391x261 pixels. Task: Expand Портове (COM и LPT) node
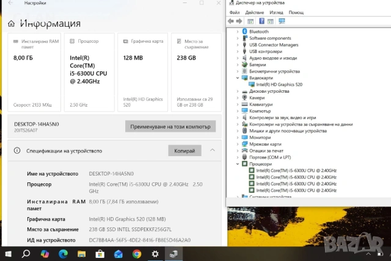point(238,157)
